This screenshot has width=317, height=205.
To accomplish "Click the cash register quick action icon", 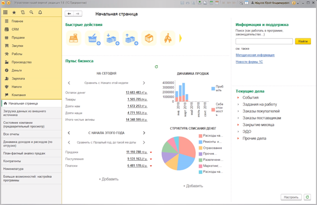I will point(74,38).
